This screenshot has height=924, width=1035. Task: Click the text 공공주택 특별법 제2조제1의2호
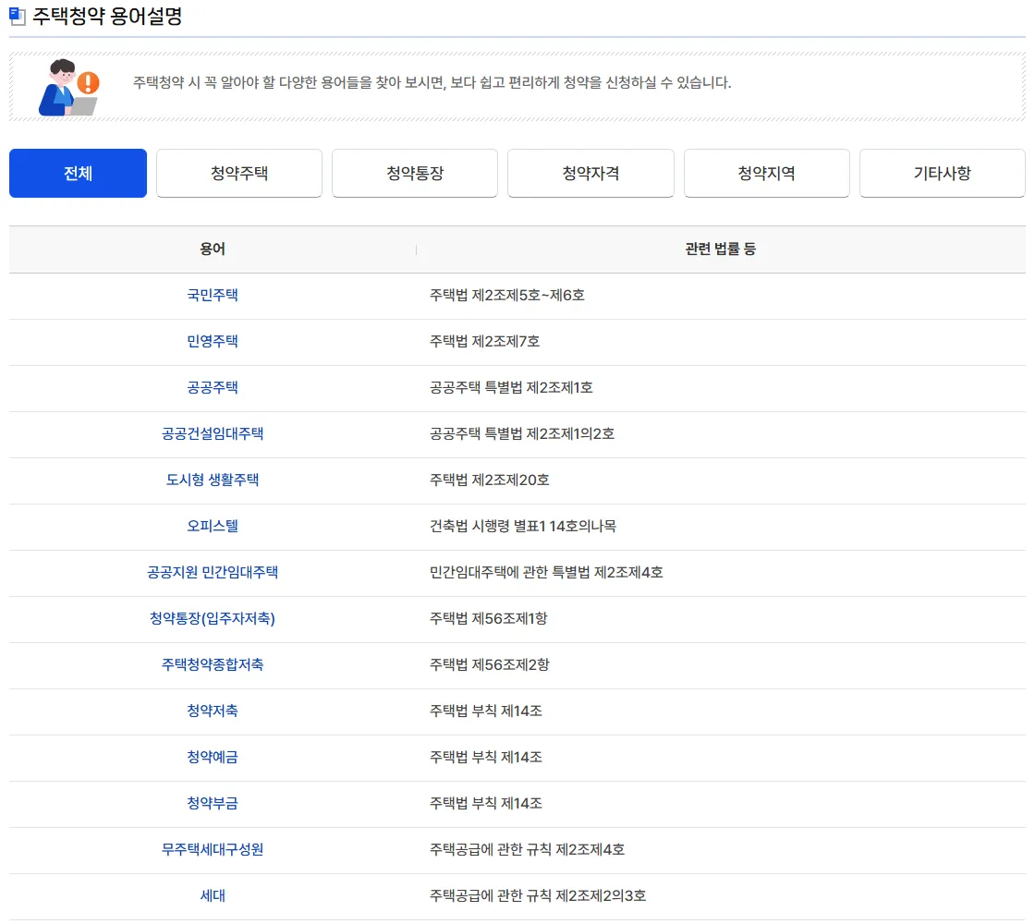522,433
